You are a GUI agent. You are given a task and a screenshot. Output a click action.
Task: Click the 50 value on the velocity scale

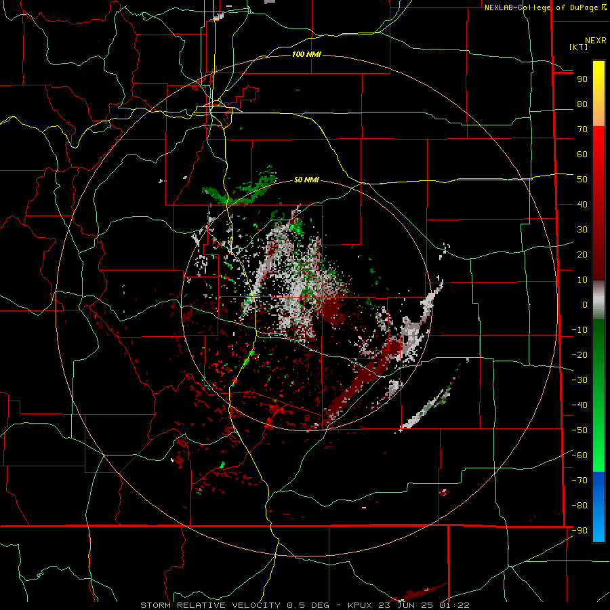click(582, 180)
